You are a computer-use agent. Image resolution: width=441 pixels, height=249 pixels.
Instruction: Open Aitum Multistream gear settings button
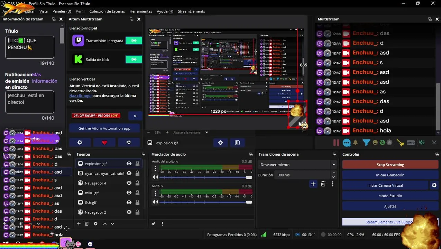(x=80, y=142)
